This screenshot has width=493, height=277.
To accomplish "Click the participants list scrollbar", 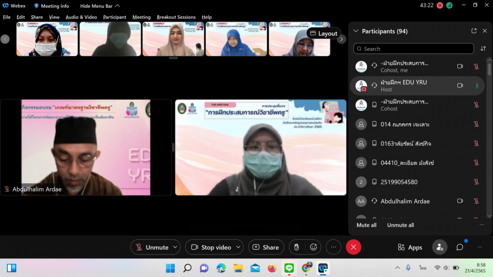I will tap(489, 137).
